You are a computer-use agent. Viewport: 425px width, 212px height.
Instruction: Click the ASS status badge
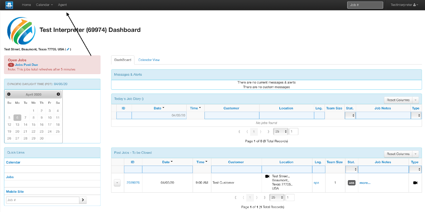(351, 183)
